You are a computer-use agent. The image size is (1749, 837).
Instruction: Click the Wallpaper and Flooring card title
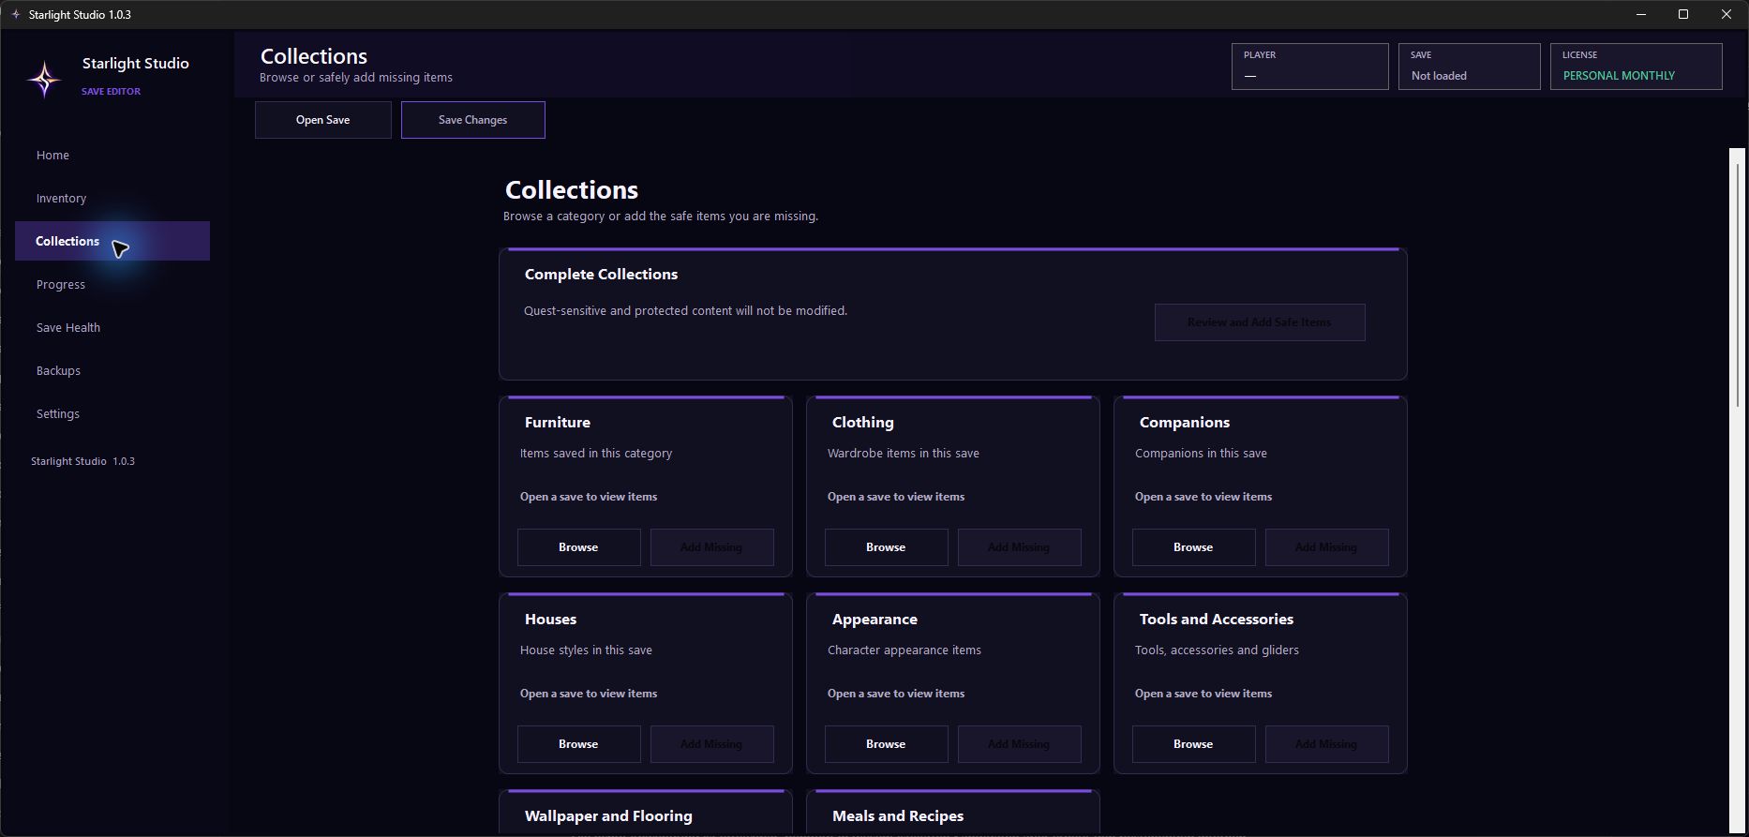(x=608, y=816)
